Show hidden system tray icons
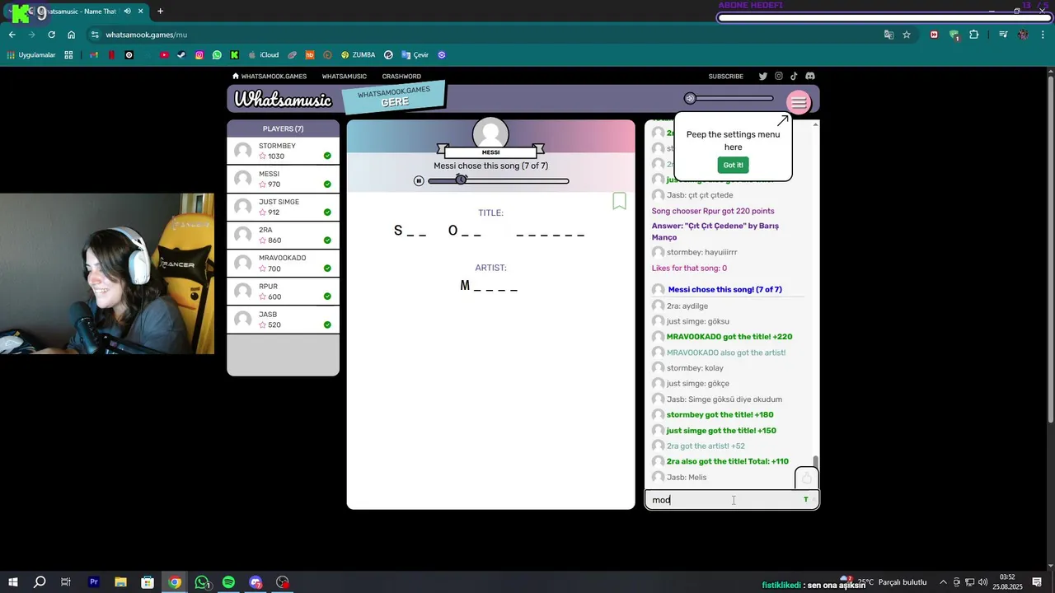The width and height of the screenshot is (1055, 593). coord(944,582)
